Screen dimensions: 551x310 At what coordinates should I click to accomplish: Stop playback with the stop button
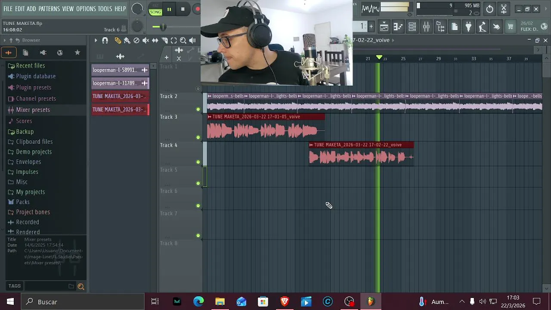183,9
